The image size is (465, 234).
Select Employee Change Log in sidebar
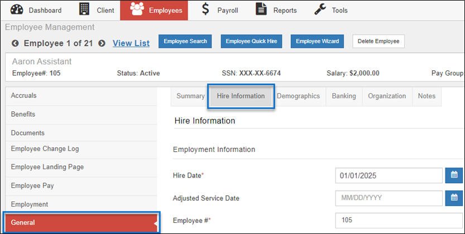coord(45,149)
